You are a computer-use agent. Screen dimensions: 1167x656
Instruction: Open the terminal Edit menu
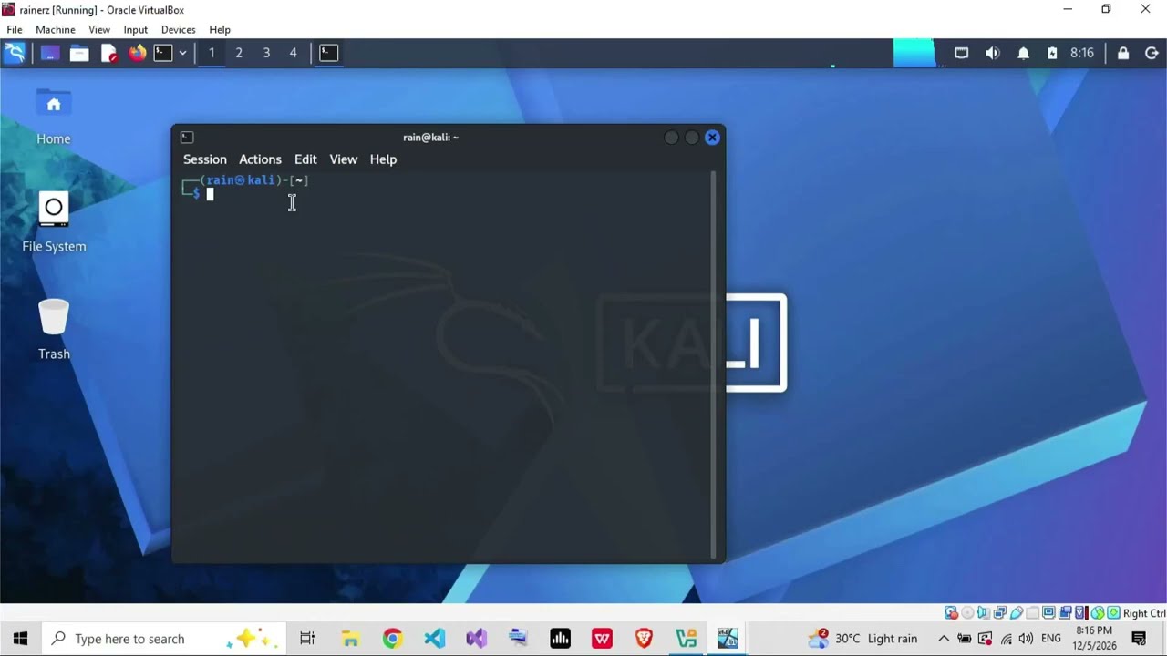pos(305,159)
